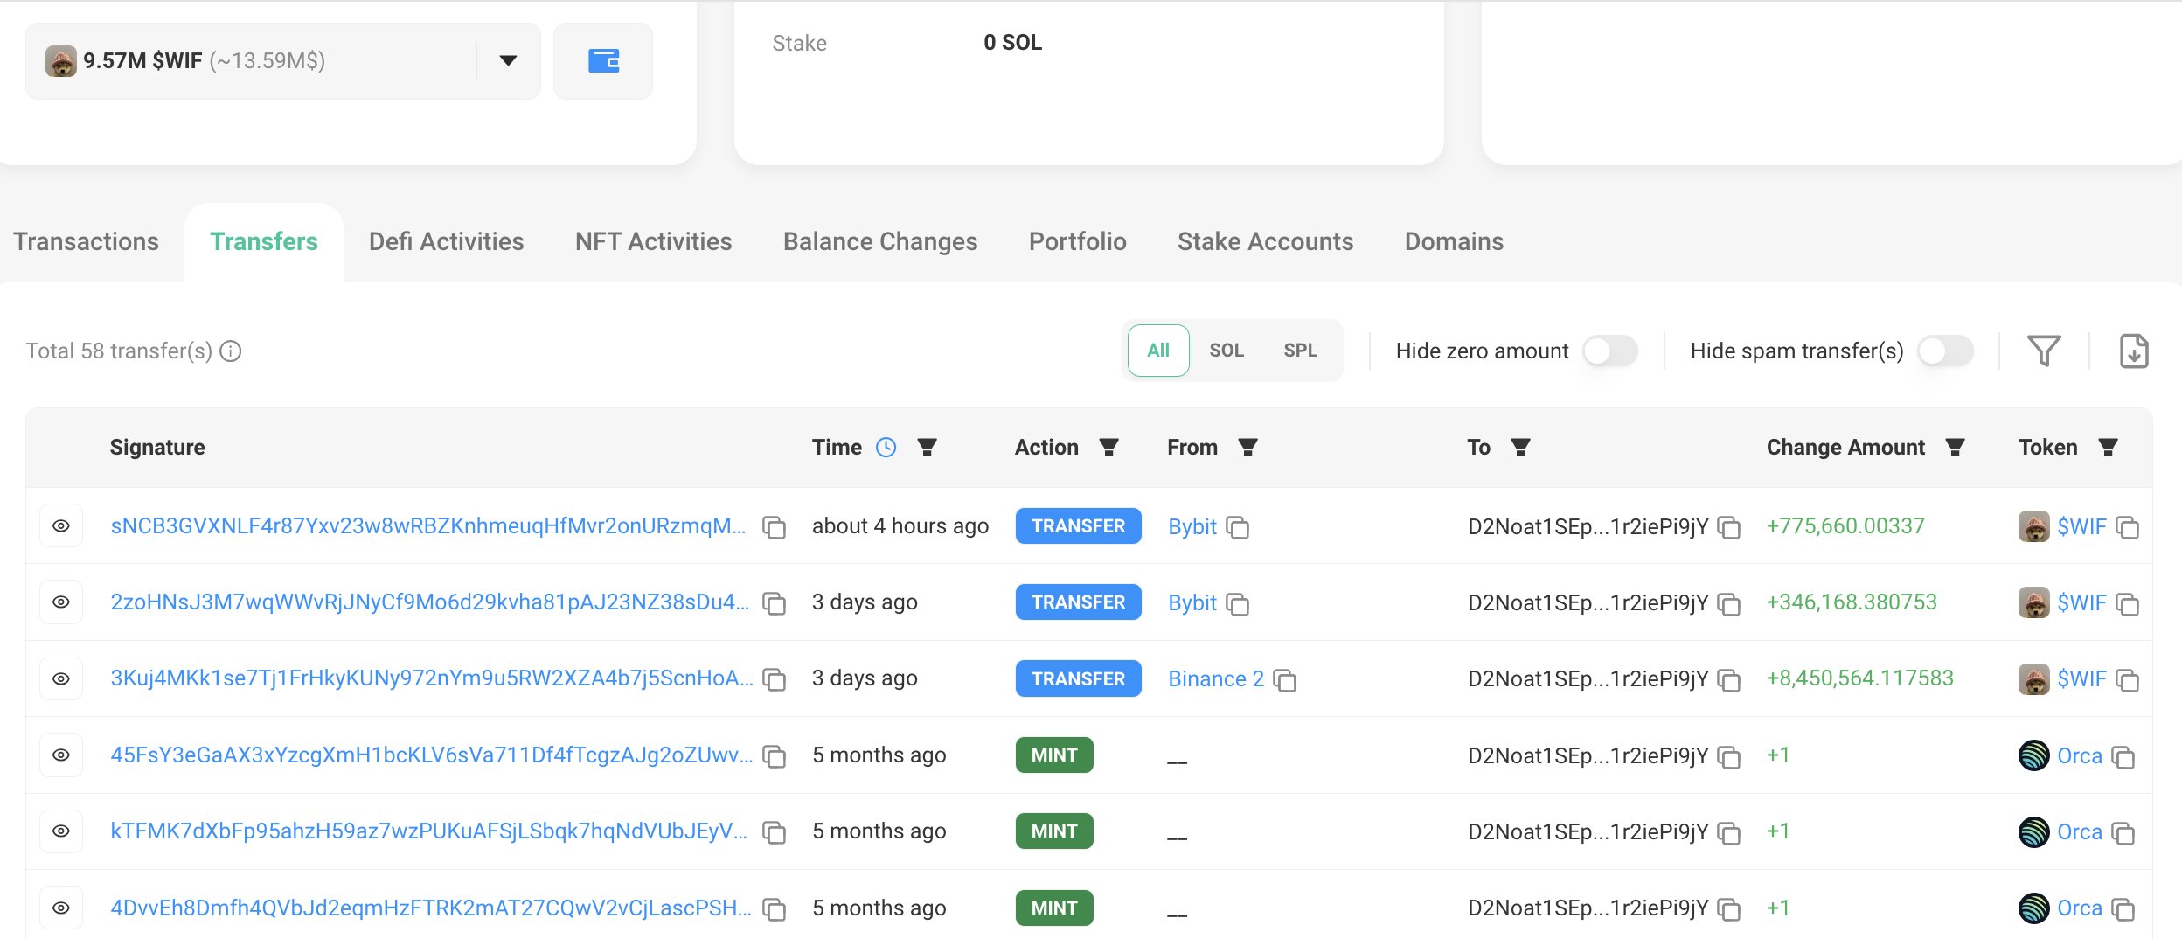
Task: Click the Bybit sender link in first row
Action: coord(1192,526)
